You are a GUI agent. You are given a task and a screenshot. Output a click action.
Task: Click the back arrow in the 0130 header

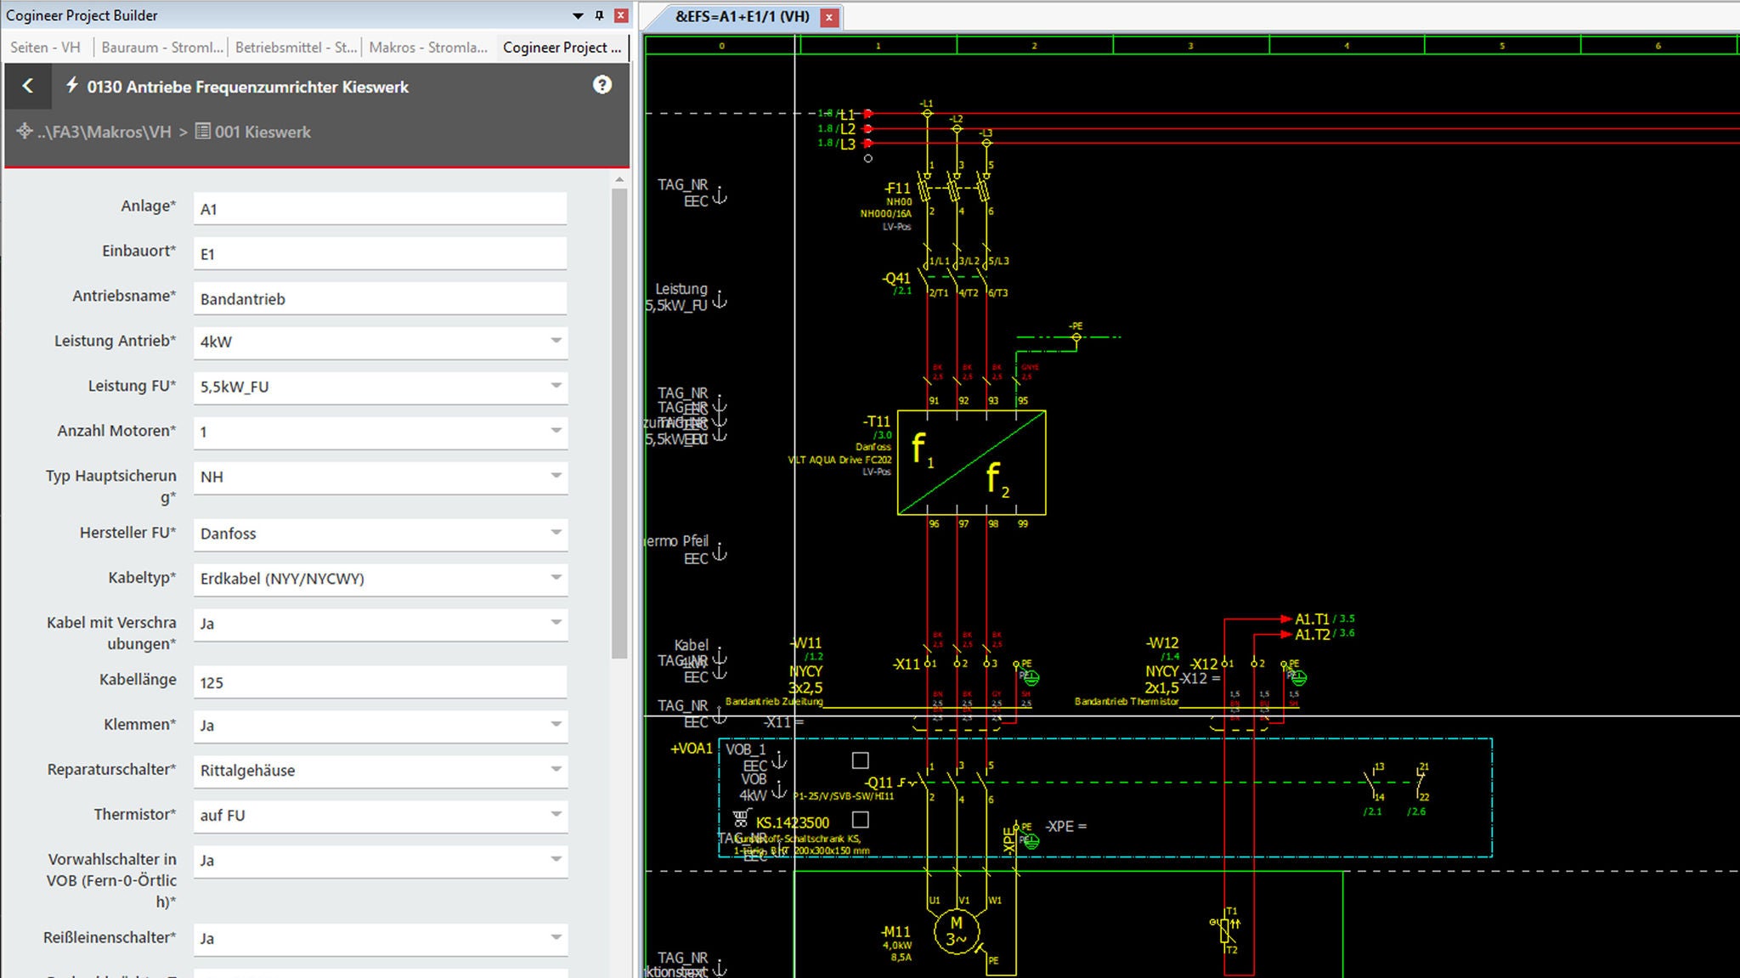click(x=28, y=86)
